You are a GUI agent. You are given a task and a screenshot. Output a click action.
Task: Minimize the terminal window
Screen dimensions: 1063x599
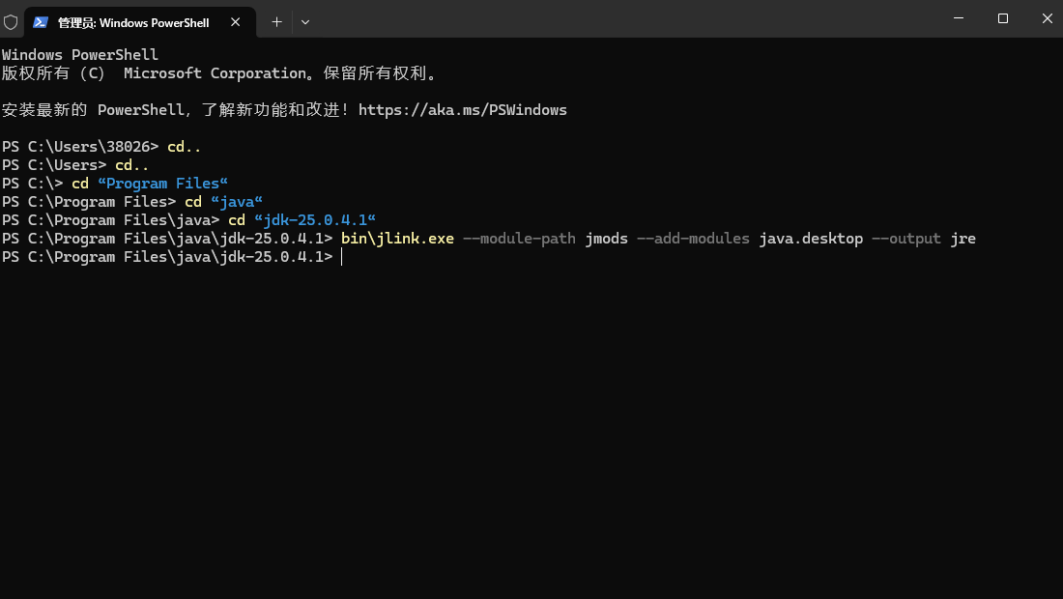pos(959,18)
